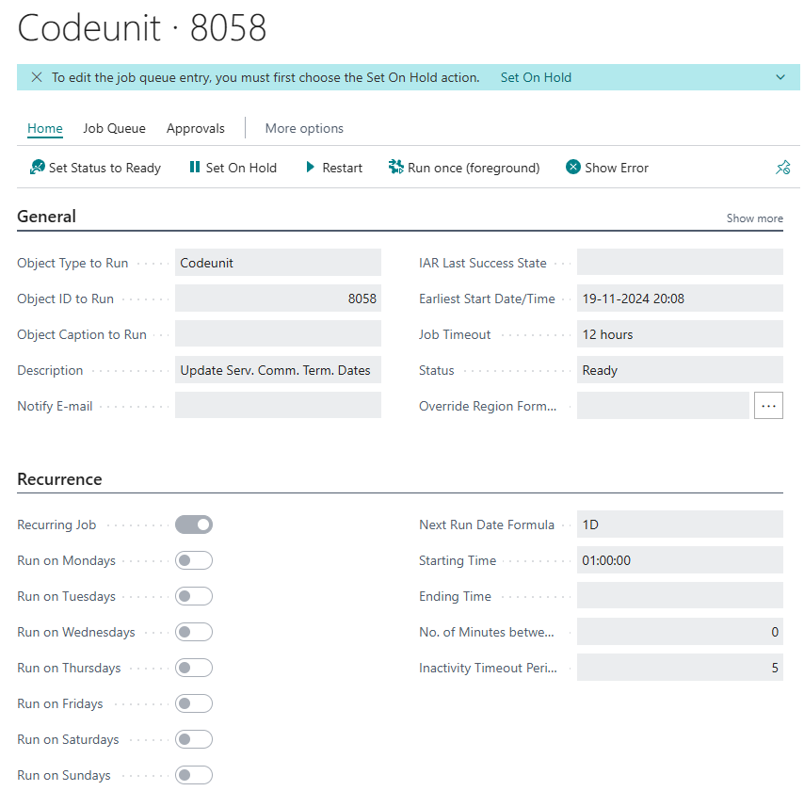804x807 pixels.
Task: Click the Run once (foreground) icon
Action: click(395, 168)
